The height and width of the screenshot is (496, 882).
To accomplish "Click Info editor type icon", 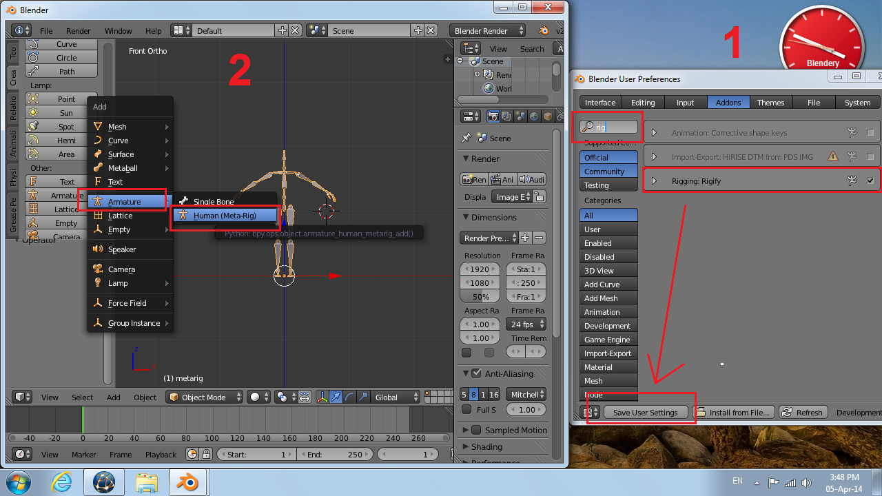I will click(x=22, y=30).
